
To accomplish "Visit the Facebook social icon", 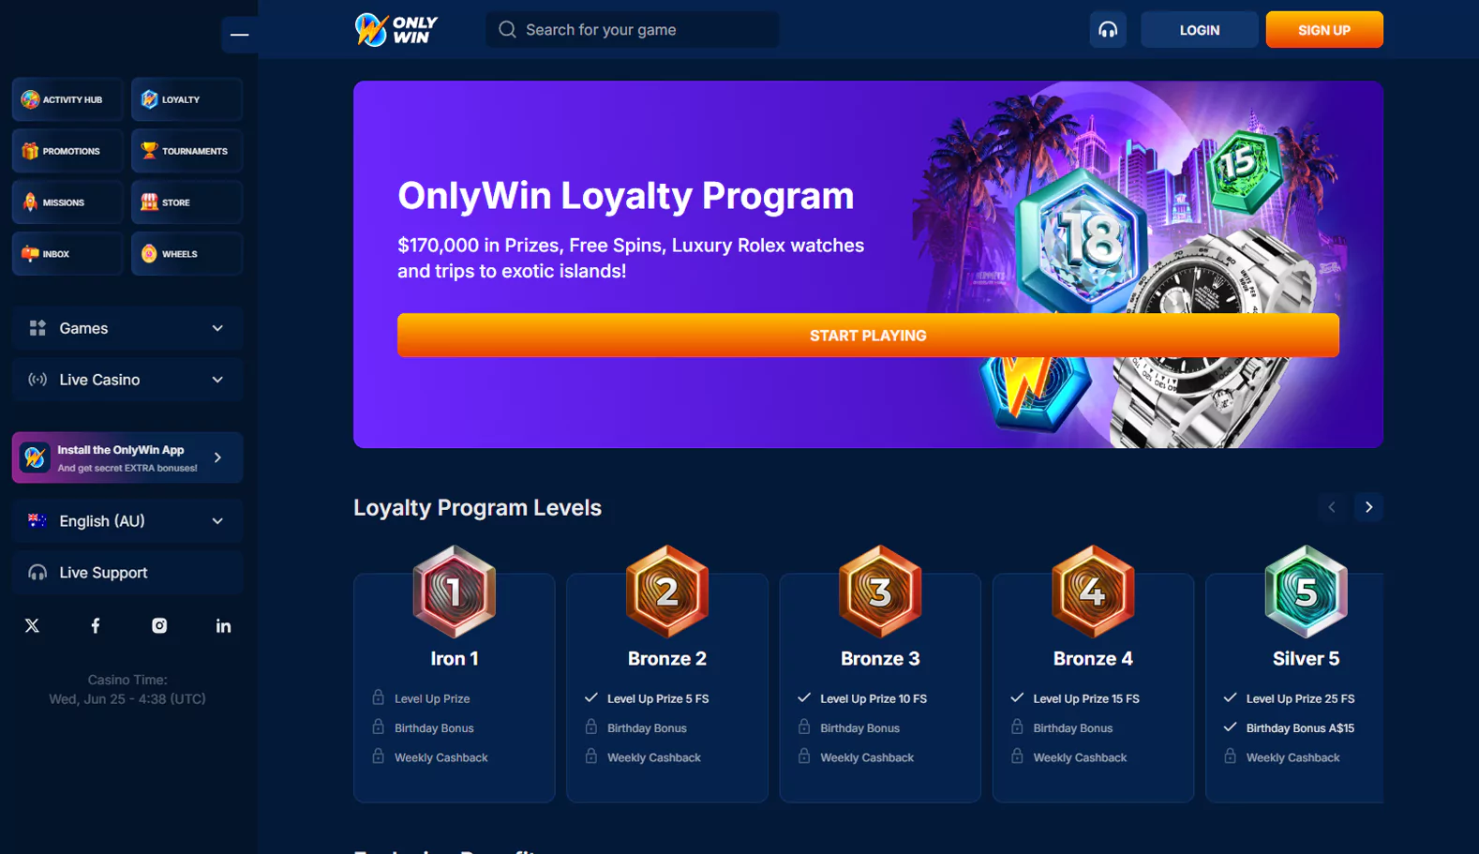I will coord(96,625).
